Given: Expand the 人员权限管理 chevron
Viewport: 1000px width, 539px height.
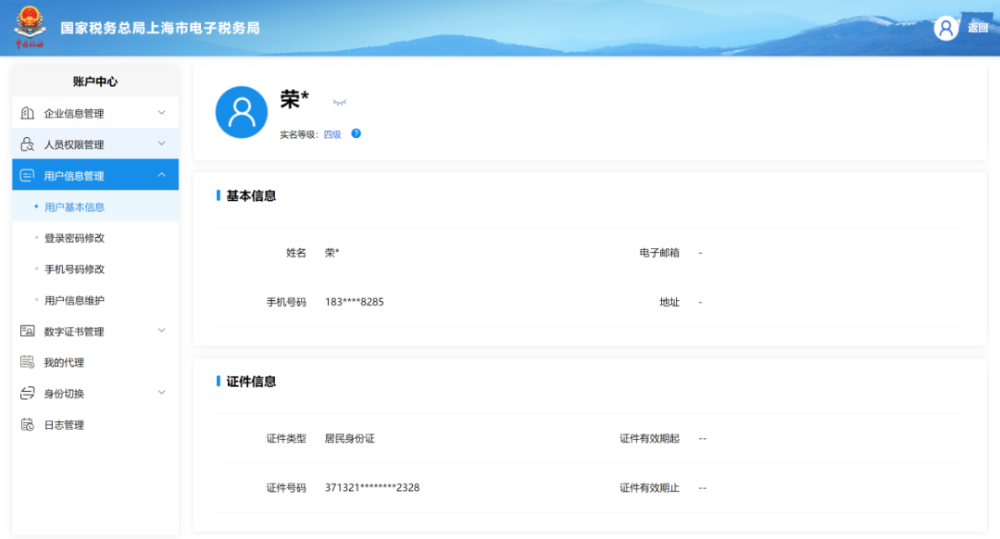Looking at the screenshot, I should (x=161, y=144).
